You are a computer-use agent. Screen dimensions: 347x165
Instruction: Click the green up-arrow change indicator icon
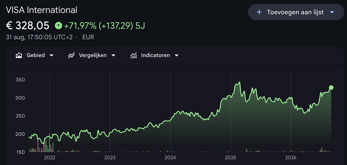pos(58,25)
